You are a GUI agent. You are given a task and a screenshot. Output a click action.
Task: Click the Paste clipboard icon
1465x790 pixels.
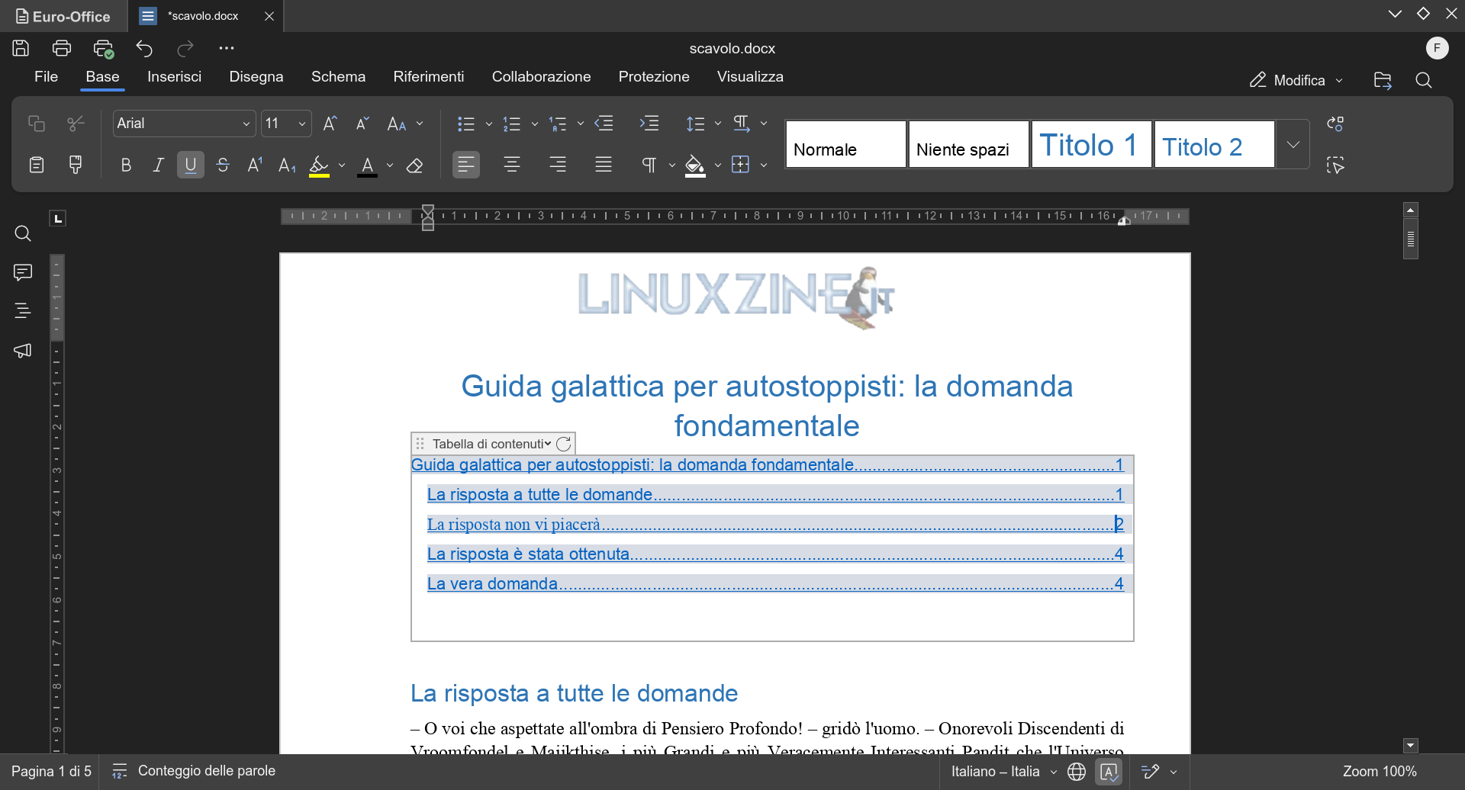(x=36, y=165)
